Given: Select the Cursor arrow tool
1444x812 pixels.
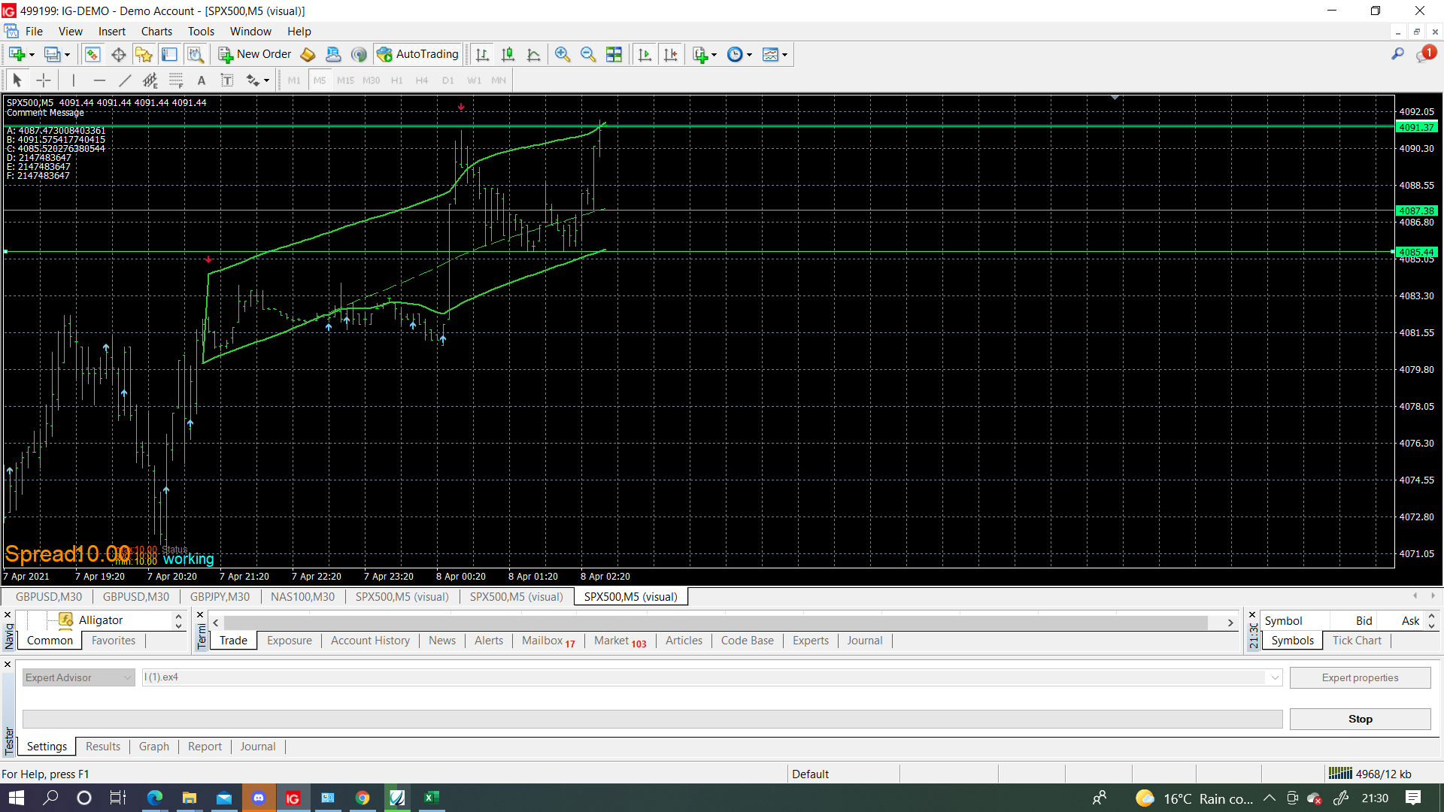Looking at the screenshot, I should [17, 80].
